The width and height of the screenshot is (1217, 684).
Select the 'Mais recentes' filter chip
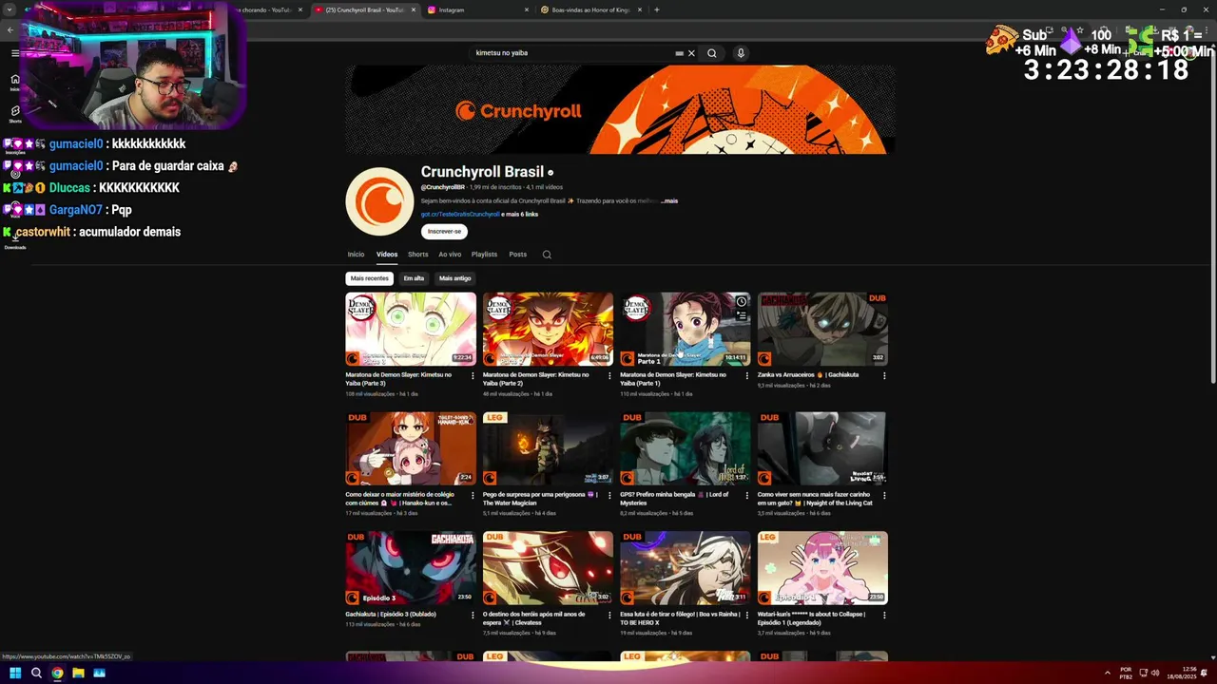369,278
